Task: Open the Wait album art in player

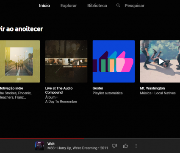Action: pos(39,146)
